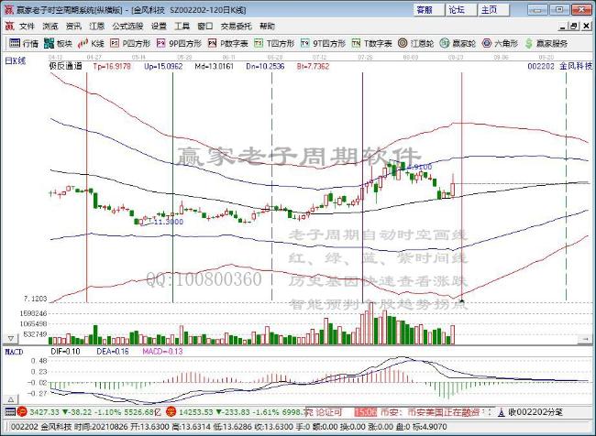Restore the inner chart window
This screenshot has width=596, height=436.
[x=574, y=27]
